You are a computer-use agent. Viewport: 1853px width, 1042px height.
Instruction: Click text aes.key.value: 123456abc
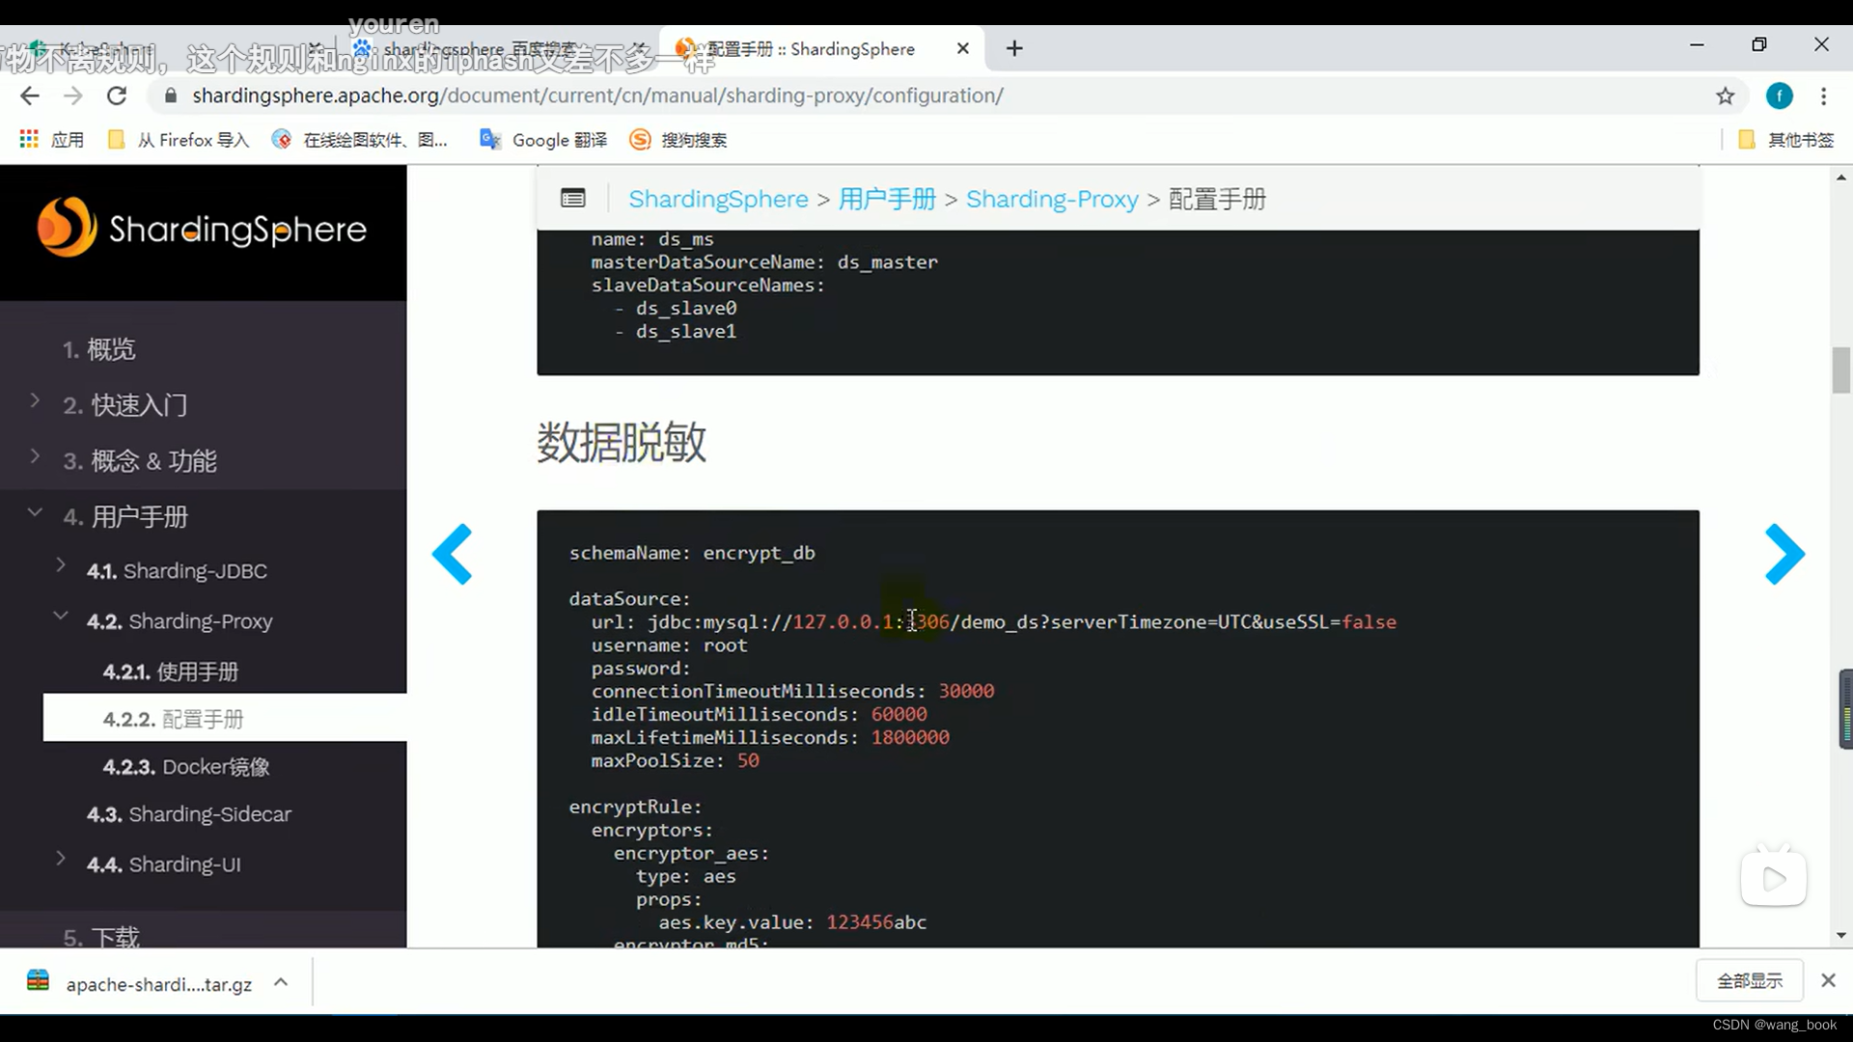[x=792, y=922]
